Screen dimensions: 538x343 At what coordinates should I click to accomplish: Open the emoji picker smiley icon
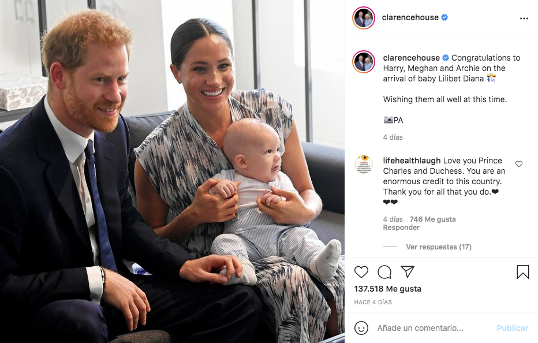tap(361, 328)
